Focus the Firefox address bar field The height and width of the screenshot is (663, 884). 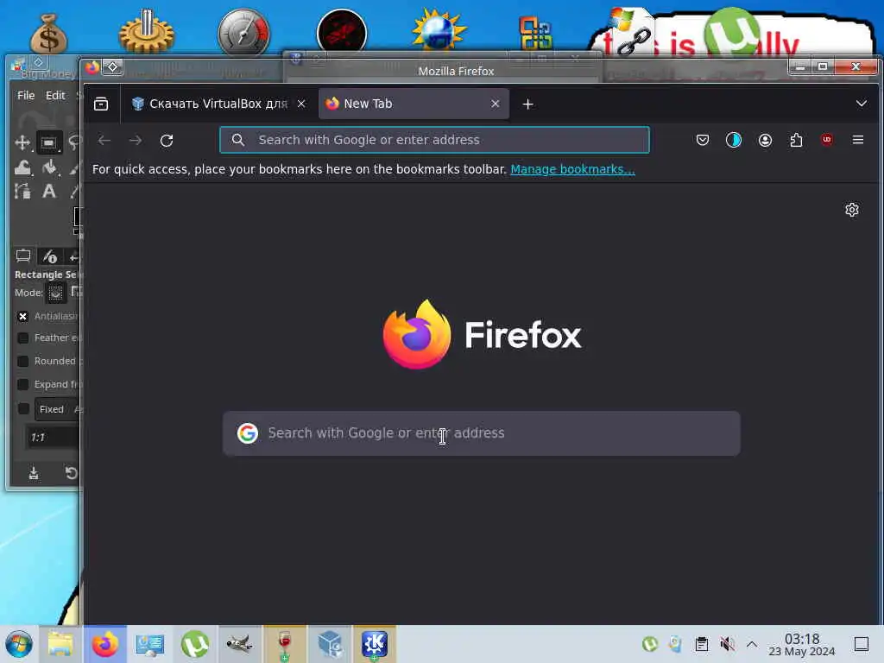click(x=435, y=140)
